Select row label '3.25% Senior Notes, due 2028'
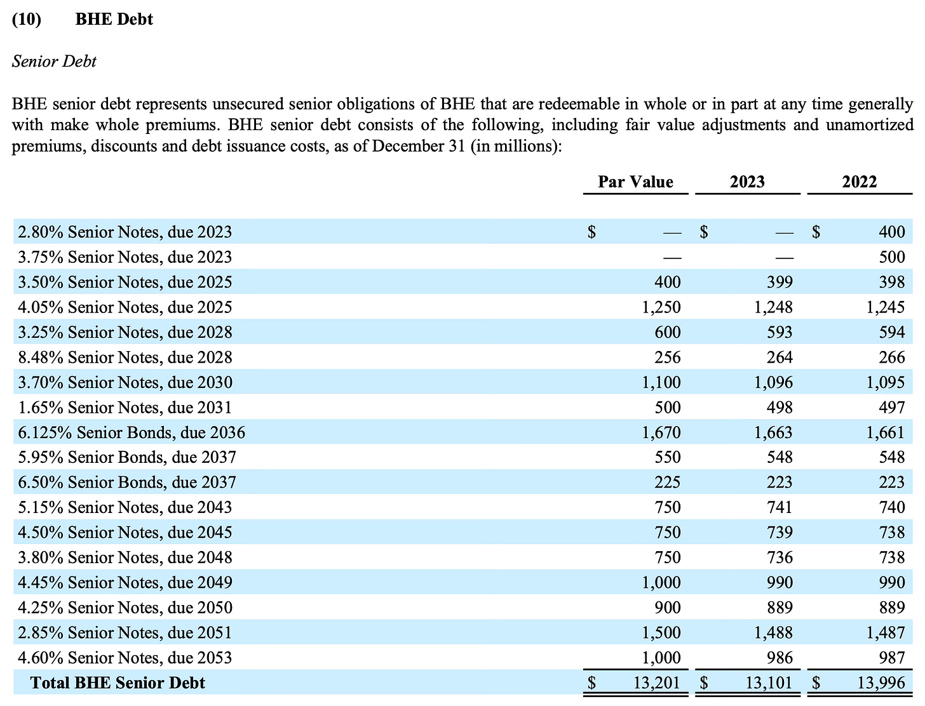The height and width of the screenshot is (706, 925). [125, 332]
